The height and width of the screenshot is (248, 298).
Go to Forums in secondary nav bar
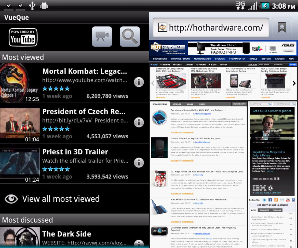point(201,65)
